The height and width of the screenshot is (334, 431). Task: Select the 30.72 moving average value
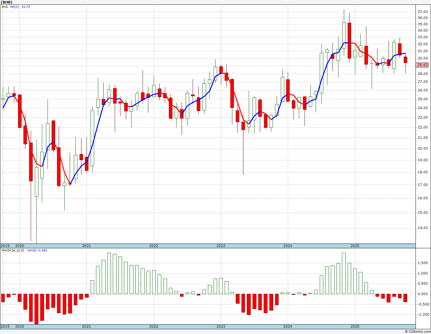(26, 7)
